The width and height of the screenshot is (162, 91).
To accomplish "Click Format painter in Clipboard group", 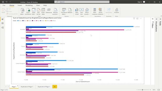I will (12, 14).
